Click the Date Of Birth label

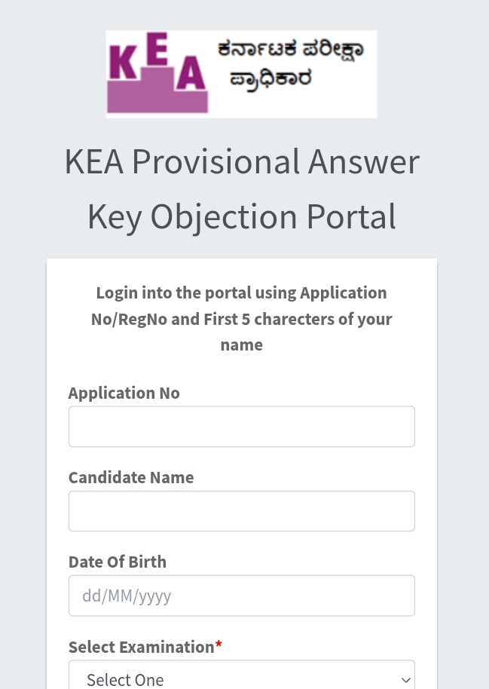tap(118, 562)
